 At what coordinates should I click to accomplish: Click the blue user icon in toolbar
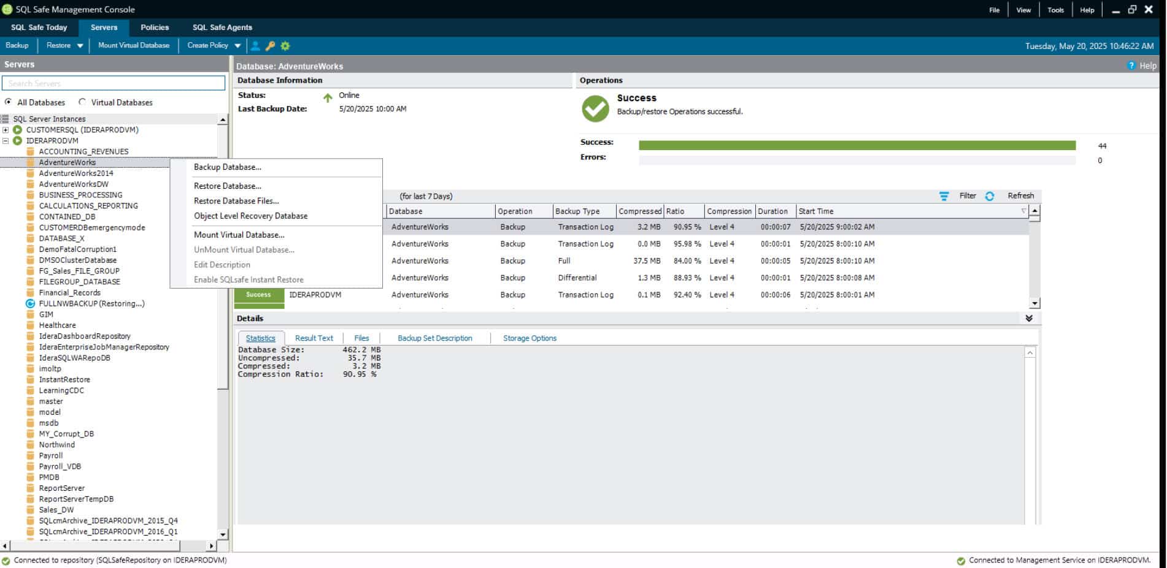(x=256, y=46)
